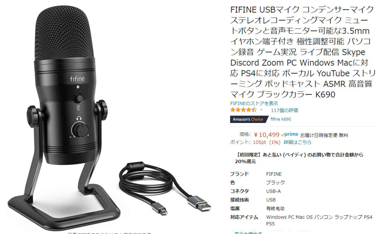Click the prime logo icon
The image size is (382, 234).
tap(289, 135)
